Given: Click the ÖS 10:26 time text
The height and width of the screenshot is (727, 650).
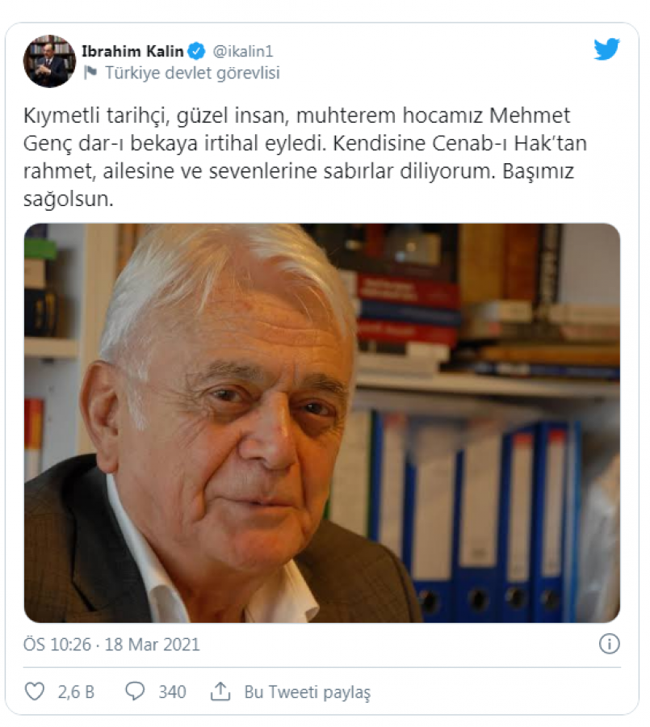Looking at the screenshot, I should point(57,645).
